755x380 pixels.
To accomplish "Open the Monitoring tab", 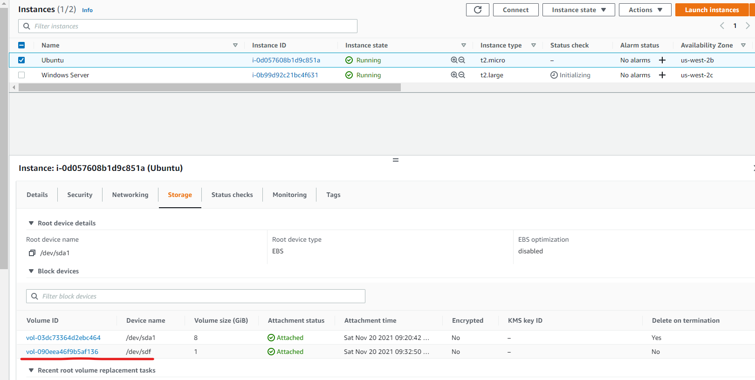I will click(x=289, y=195).
